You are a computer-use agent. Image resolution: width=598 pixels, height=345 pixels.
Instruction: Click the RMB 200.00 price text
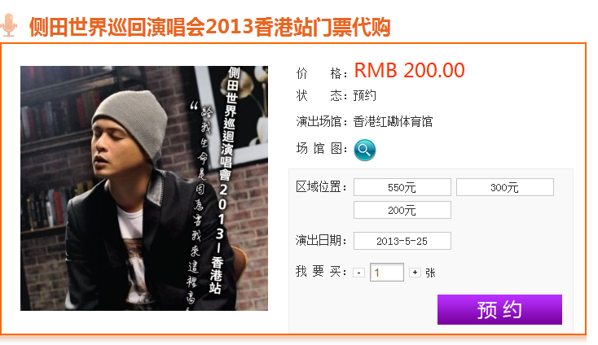410,71
